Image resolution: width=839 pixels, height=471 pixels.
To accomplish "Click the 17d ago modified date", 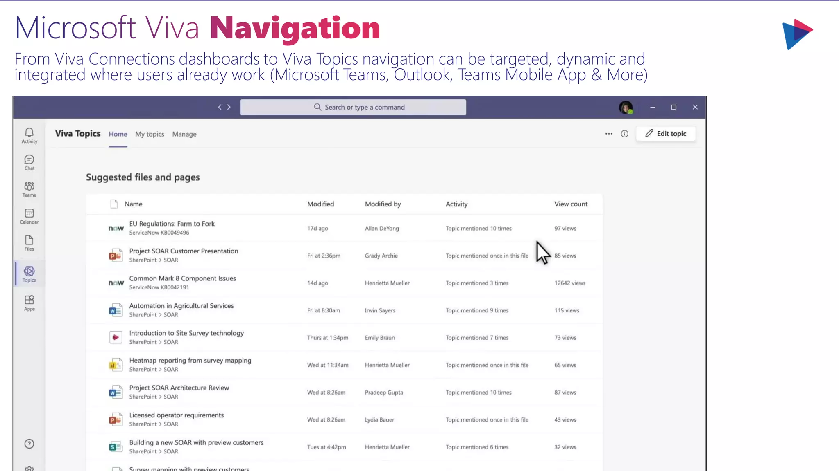I will [317, 228].
